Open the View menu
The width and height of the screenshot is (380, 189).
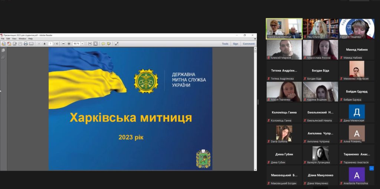pyautogui.click(x=14, y=39)
